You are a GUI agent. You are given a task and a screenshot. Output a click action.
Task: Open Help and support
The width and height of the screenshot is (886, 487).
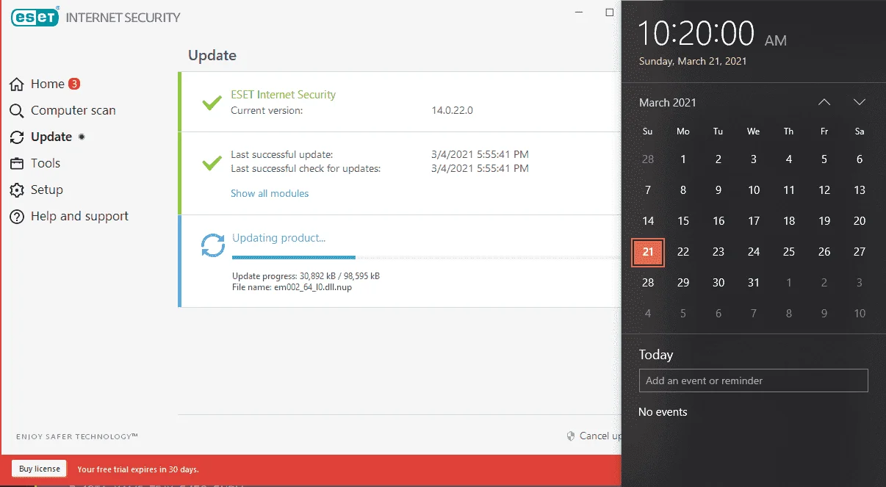pos(79,217)
